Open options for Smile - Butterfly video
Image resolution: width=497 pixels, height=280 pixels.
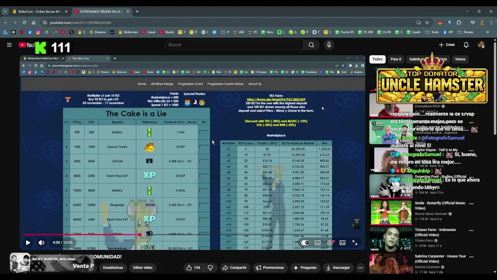(471, 203)
